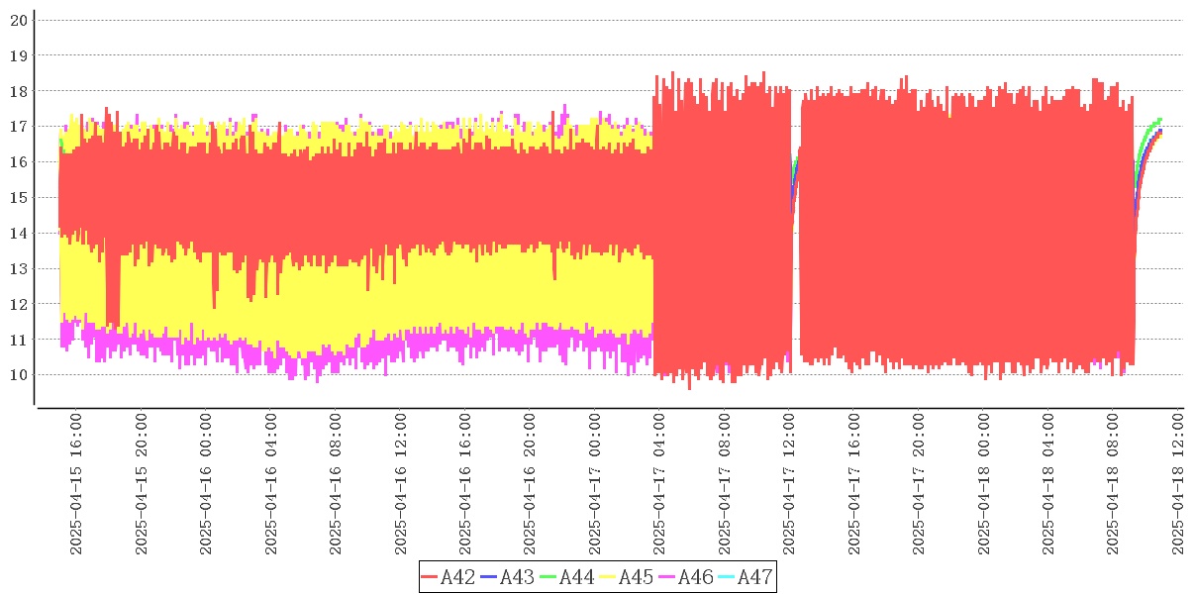This screenshot has height=594, width=1195.
Task: Select the 2025-04-17 04:00 time label
Action: tap(659, 485)
